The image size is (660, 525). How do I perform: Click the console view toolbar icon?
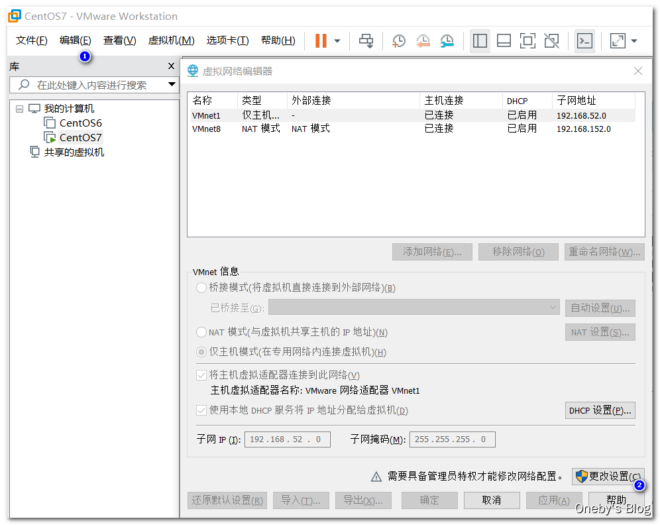click(584, 41)
